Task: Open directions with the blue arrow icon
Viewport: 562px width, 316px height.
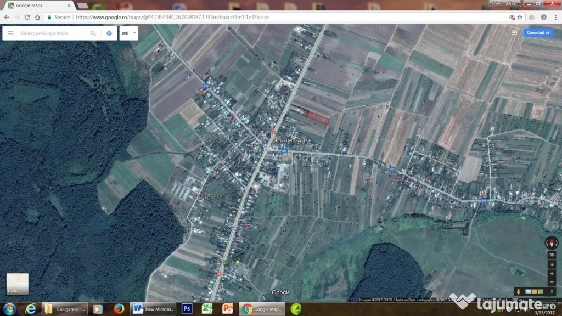Action: click(x=109, y=33)
